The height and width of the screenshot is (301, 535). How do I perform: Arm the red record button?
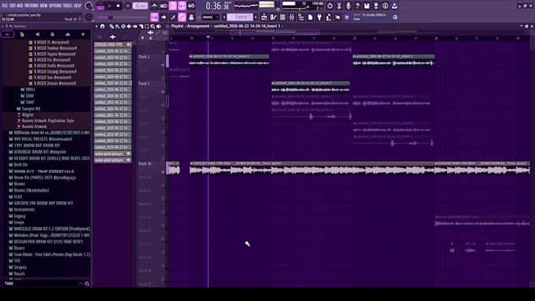pos(127,6)
